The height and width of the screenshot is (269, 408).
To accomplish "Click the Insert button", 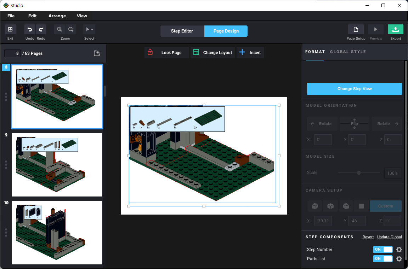I will pyautogui.click(x=250, y=52).
